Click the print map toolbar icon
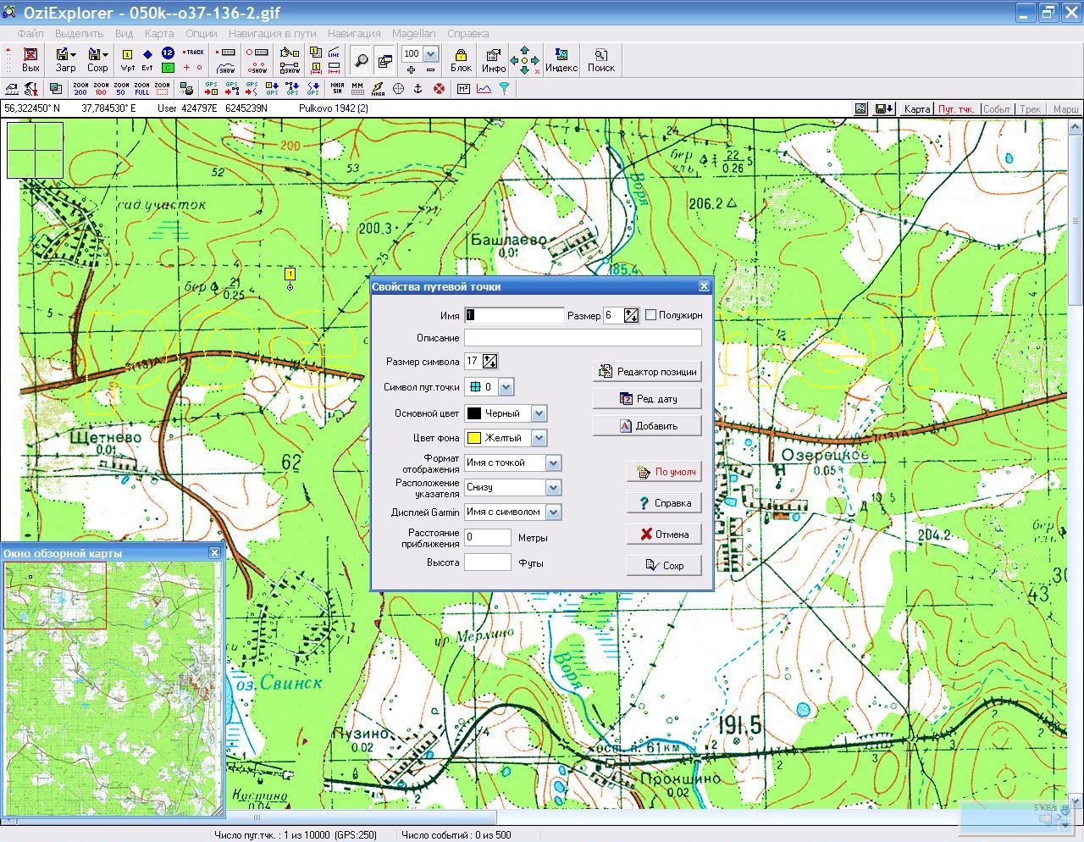This screenshot has height=842, width=1084. tap(187, 88)
